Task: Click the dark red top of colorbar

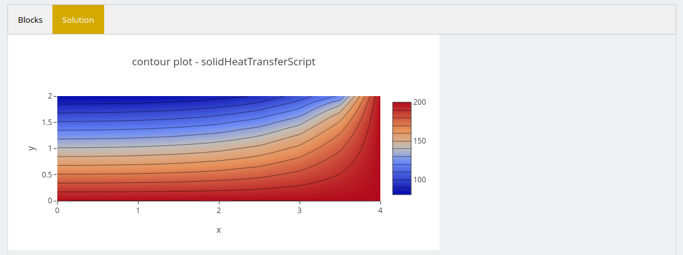Action: (x=402, y=106)
